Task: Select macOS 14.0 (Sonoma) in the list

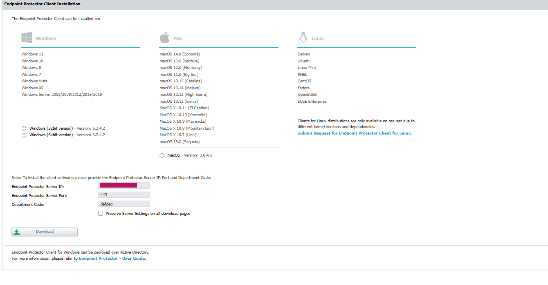Action: pos(180,53)
